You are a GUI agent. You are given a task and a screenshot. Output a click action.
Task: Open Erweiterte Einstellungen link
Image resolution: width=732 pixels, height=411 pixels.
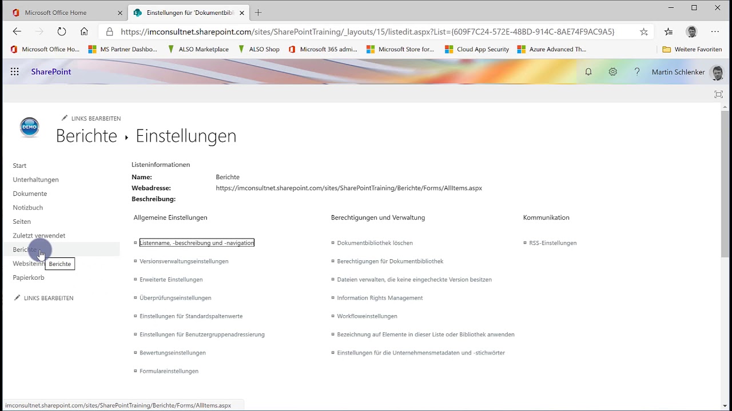pyautogui.click(x=171, y=280)
